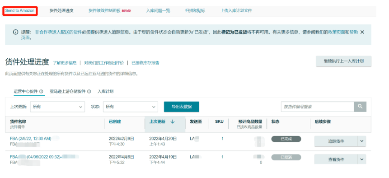Open 扫描和贴标 menu item

(x=195, y=11)
